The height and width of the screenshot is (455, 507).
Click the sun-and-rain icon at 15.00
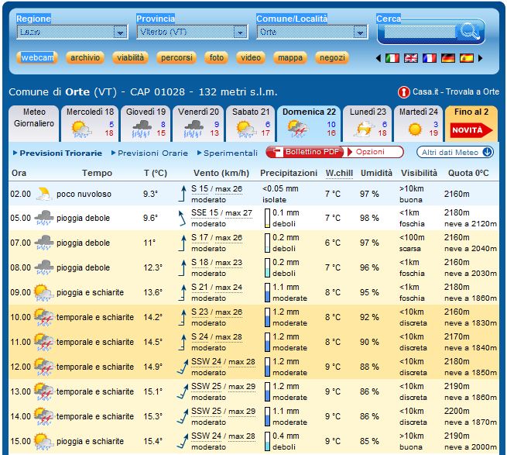point(44,441)
